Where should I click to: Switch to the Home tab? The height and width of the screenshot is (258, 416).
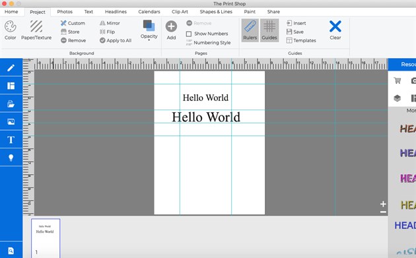(11, 12)
